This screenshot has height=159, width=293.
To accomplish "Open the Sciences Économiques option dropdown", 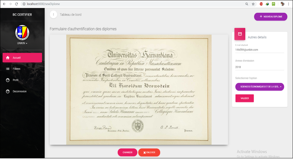I will (x=260, y=87).
